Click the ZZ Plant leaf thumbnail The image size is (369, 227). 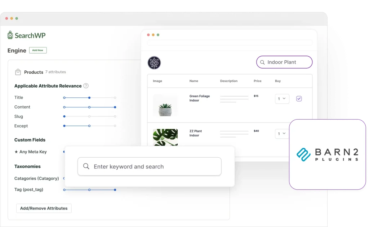(x=165, y=138)
